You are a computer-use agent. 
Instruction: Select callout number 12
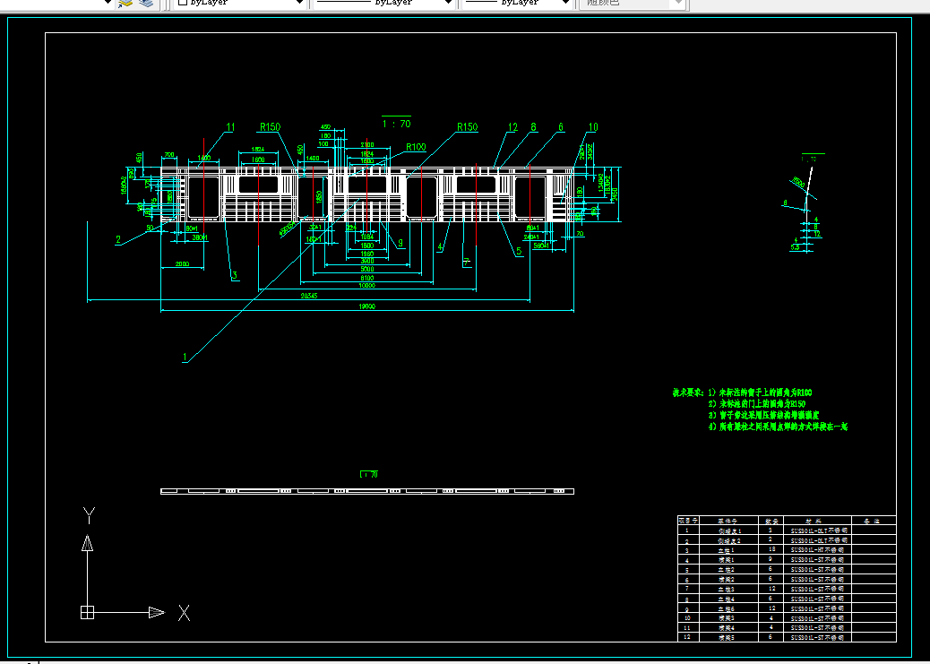click(512, 127)
